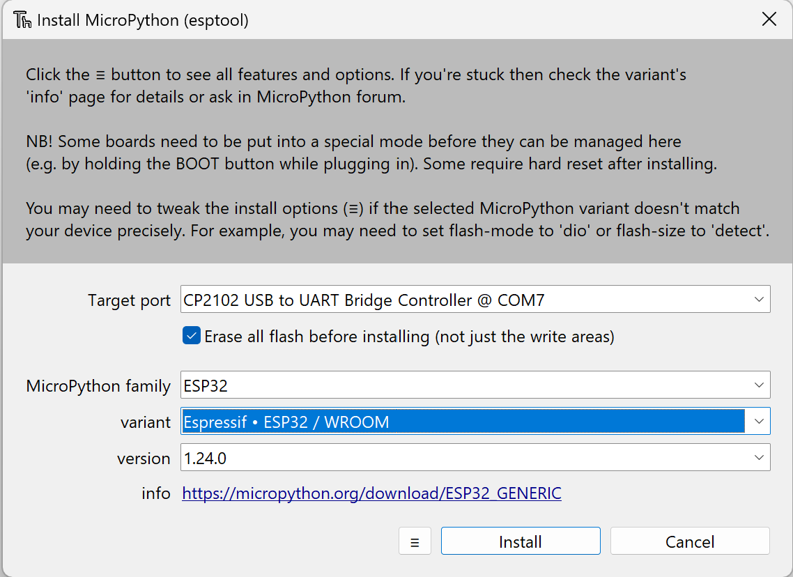Click the Cancel button

(690, 541)
